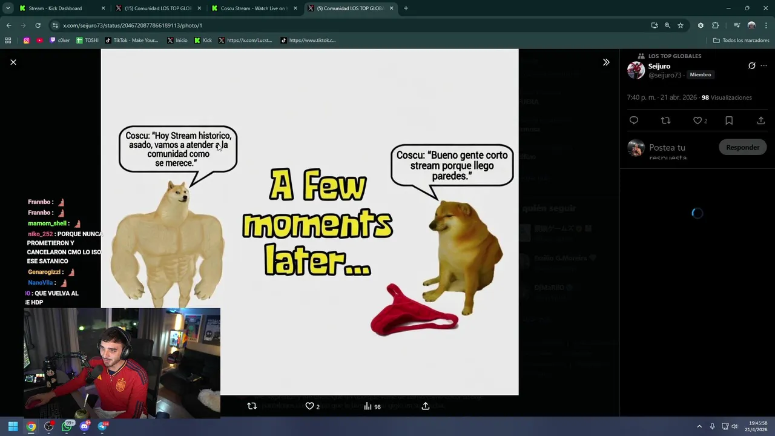Click the Responder button
Image resolution: width=775 pixels, height=436 pixels.
[x=742, y=147]
